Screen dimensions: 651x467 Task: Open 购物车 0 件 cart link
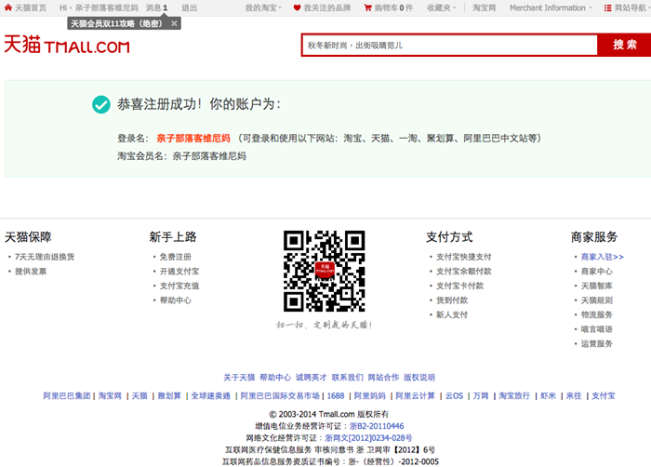coord(393,7)
